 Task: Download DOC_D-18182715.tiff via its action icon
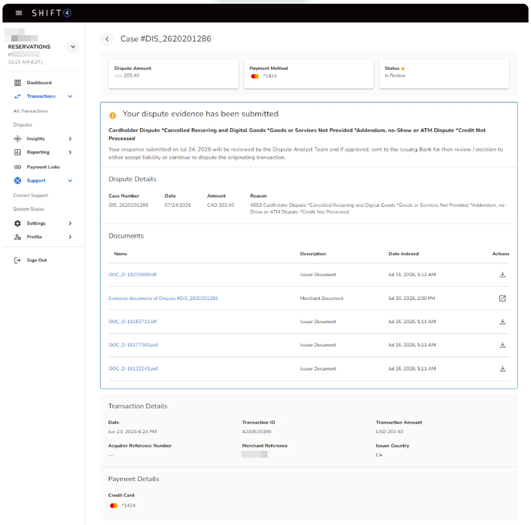503,321
